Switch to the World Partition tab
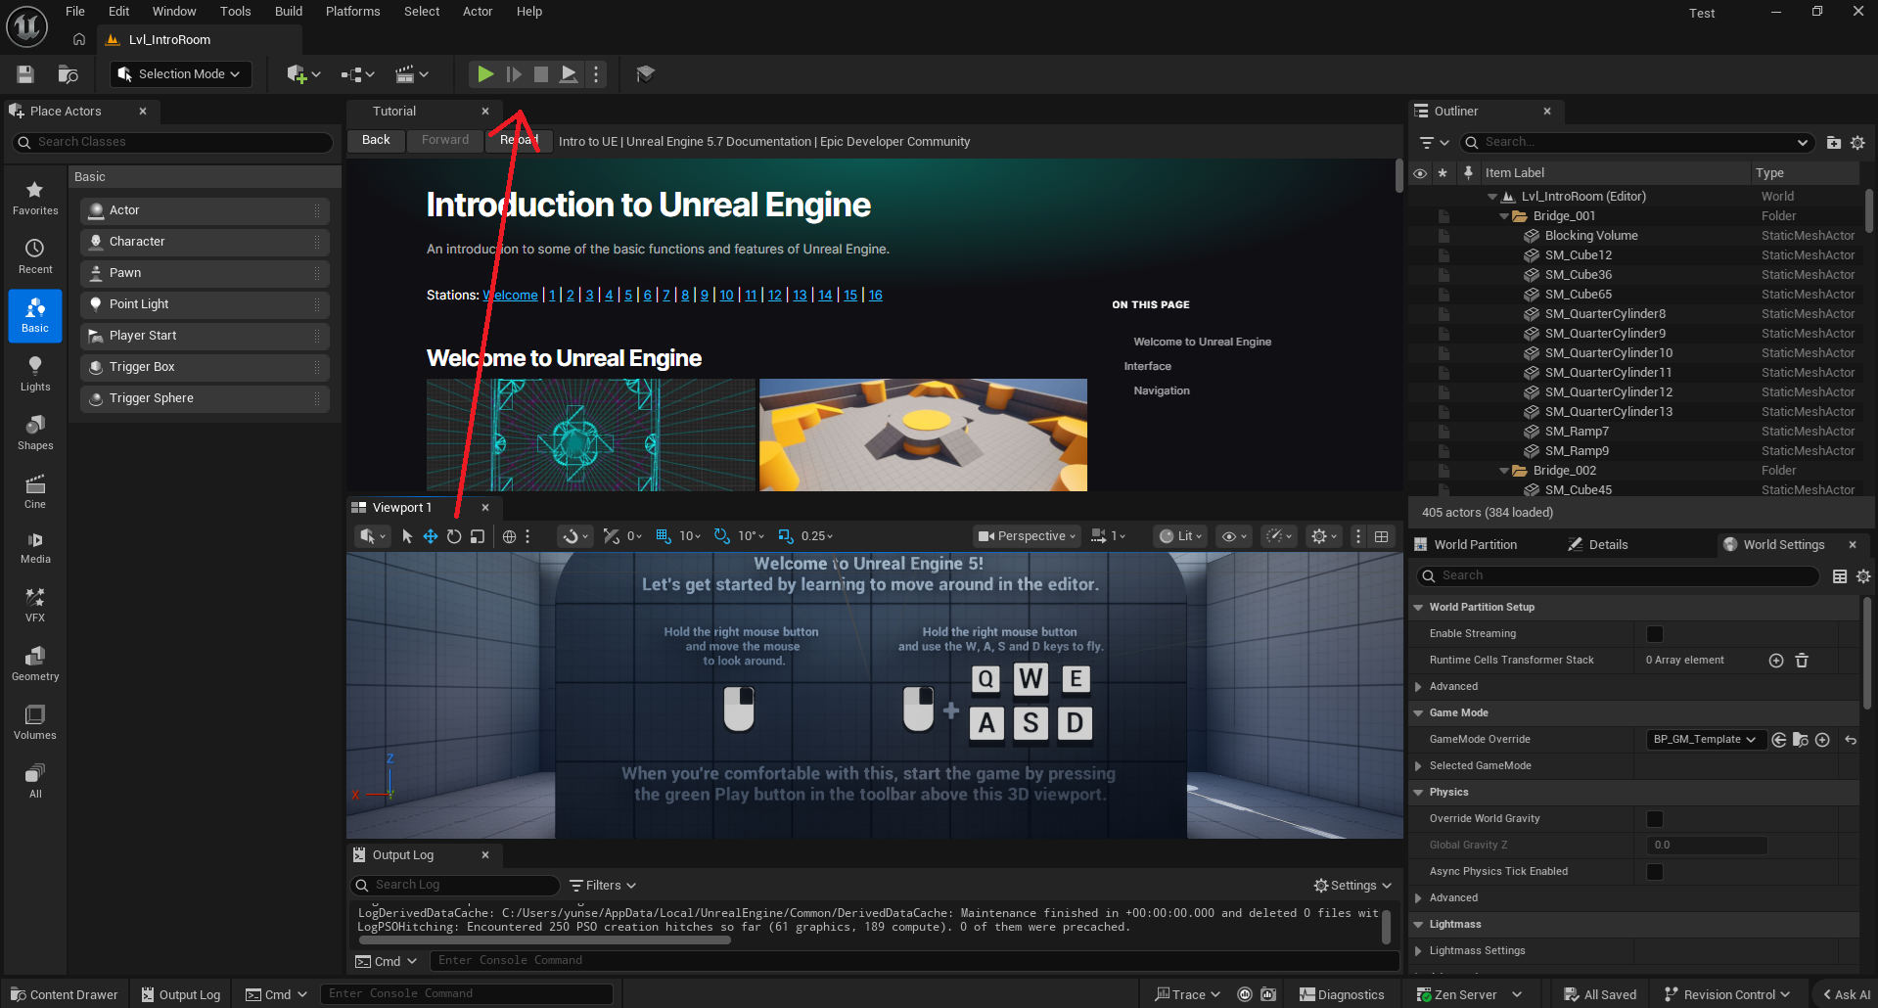Screen dimensions: 1878x1008 pyautogui.click(x=1465, y=545)
